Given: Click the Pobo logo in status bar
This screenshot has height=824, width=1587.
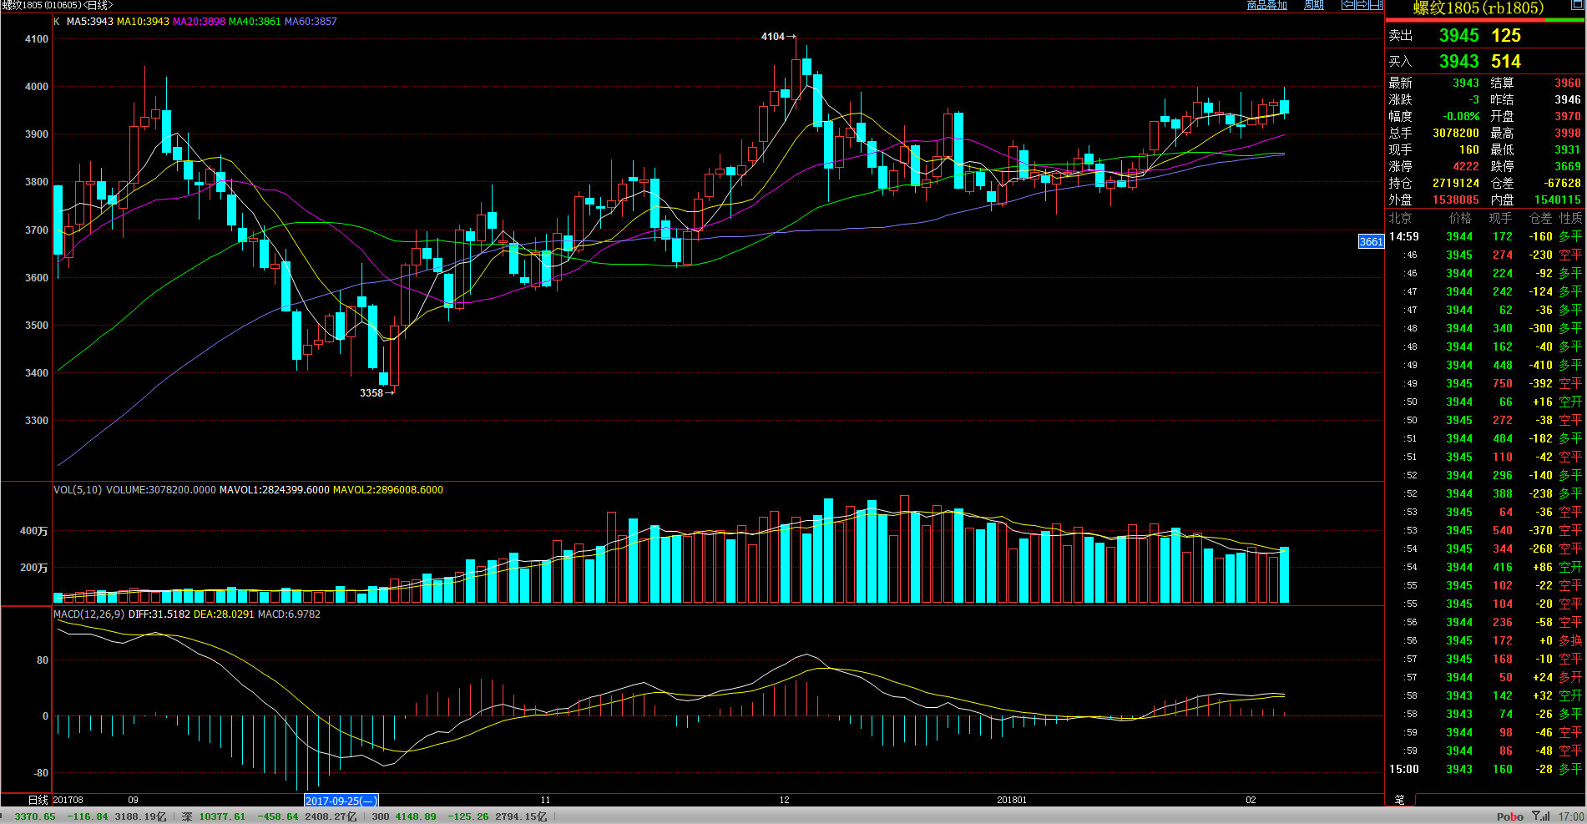Looking at the screenshot, I should (1509, 816).
